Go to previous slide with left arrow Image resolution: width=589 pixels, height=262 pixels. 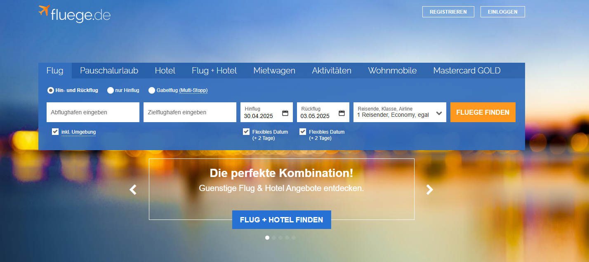pos(133,189)
